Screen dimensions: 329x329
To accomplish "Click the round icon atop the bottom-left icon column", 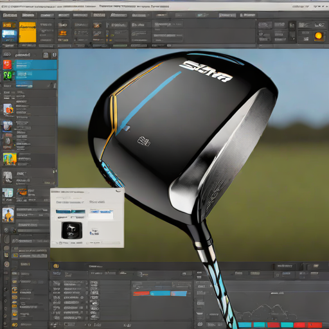I will (x=7, y=240).
